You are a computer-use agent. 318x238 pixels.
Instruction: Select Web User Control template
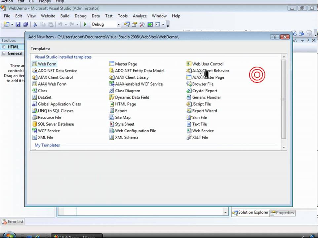pos(205,64)
